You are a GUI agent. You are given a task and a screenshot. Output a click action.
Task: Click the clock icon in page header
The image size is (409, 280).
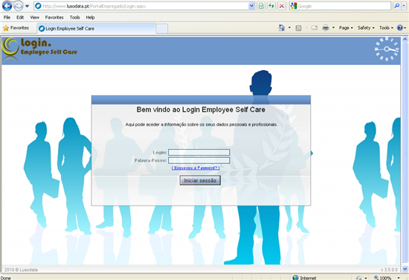coord(387,49)
